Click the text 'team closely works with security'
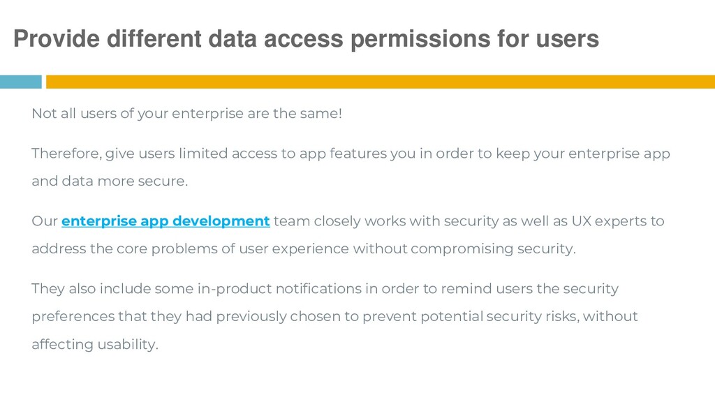The width and height of the screenshot is (715, 402). pyautogui.click(x=385, y=221)
